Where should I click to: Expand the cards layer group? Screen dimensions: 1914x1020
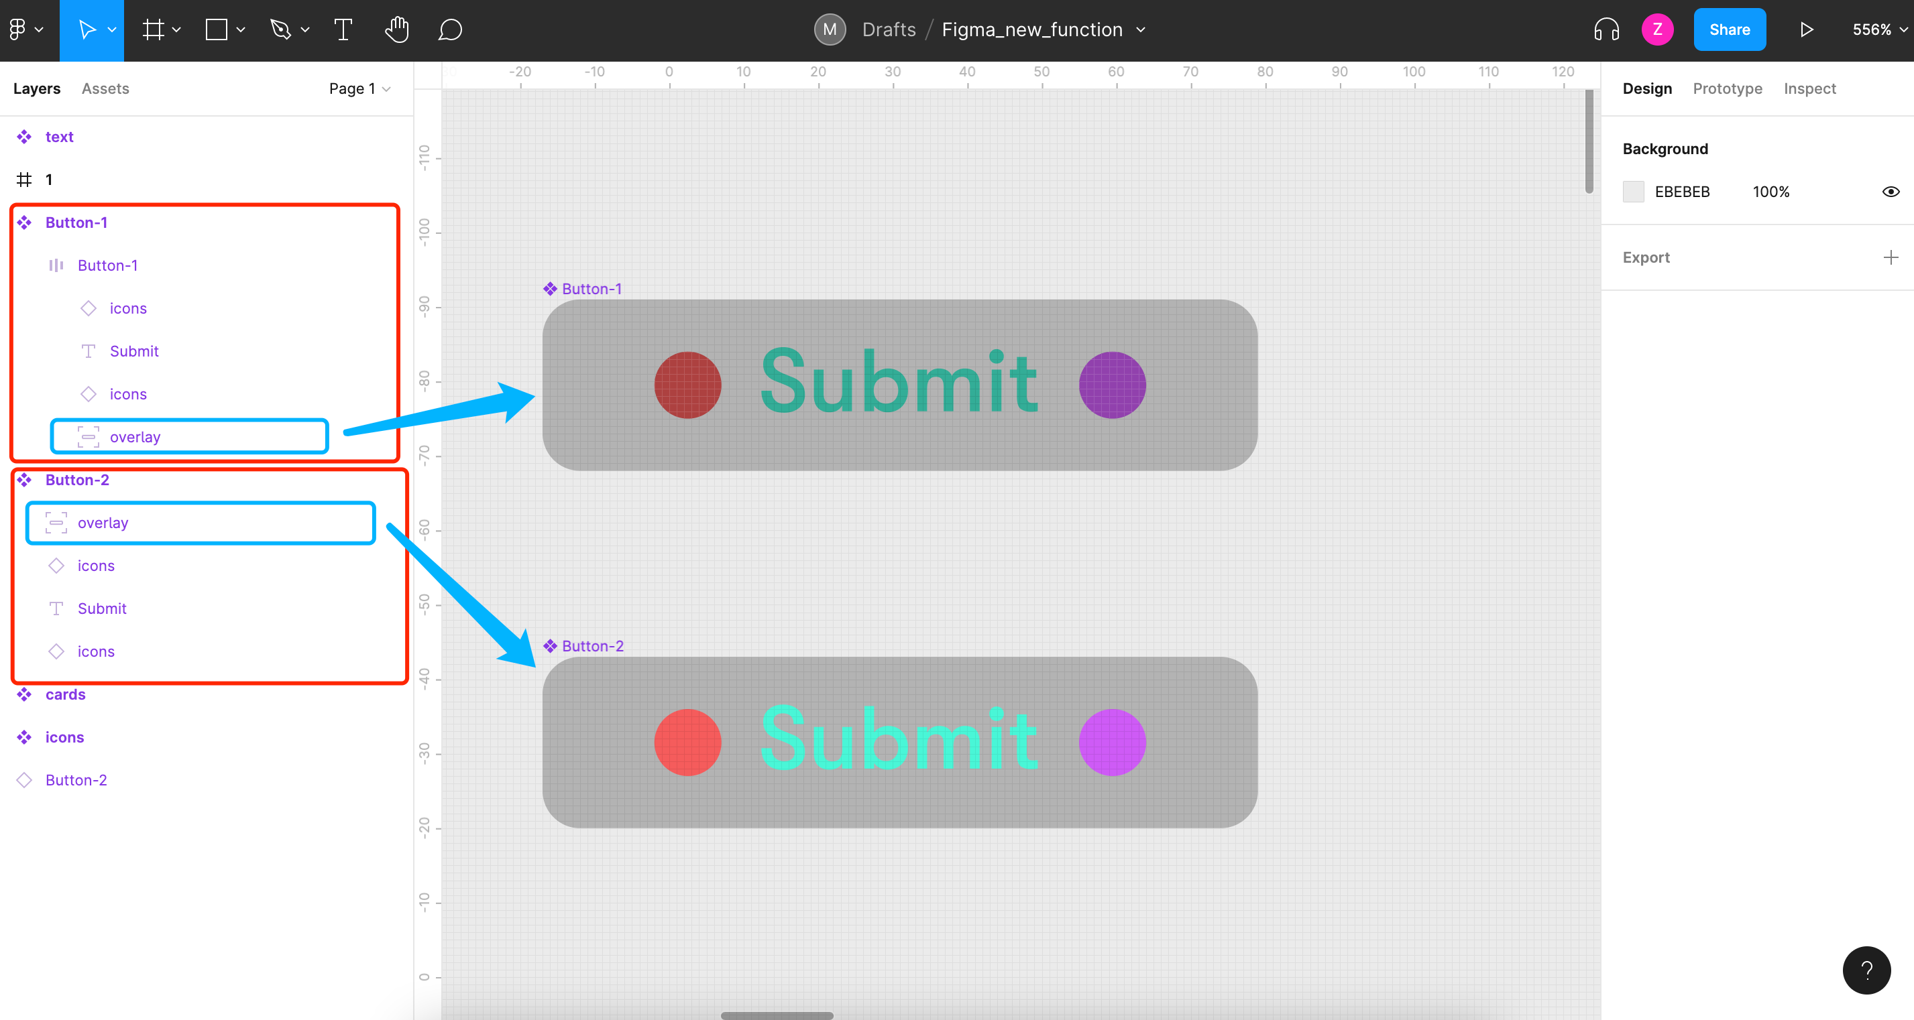(x=10, y=694)
